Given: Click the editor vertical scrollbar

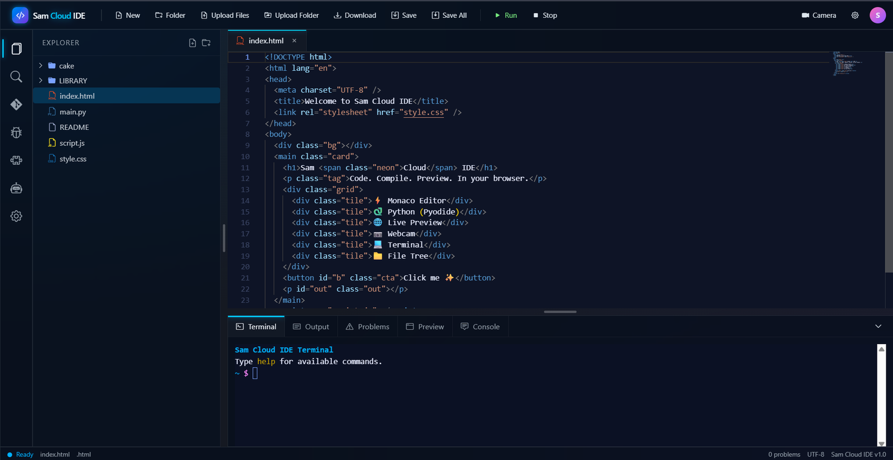Looking at the screenshot, I should [x=889, y=162].
